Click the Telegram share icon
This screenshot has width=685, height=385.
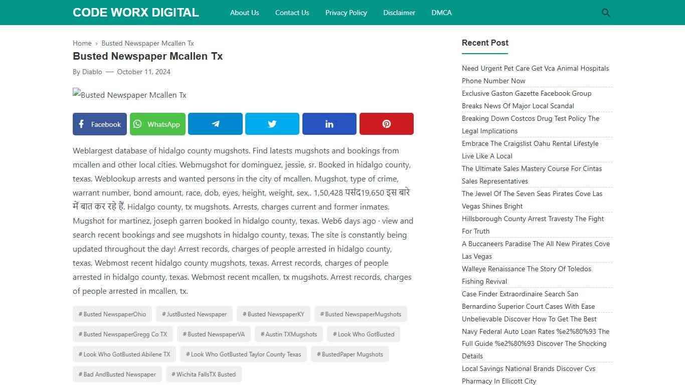click(215, 124)
